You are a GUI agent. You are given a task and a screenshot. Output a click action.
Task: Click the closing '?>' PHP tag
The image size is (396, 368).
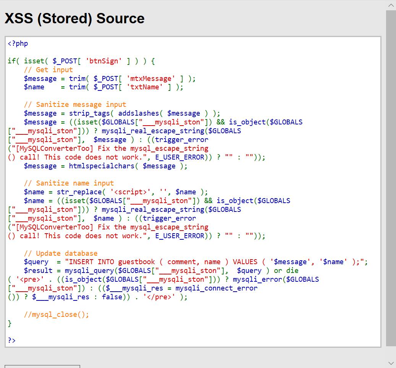coord(11,341)
